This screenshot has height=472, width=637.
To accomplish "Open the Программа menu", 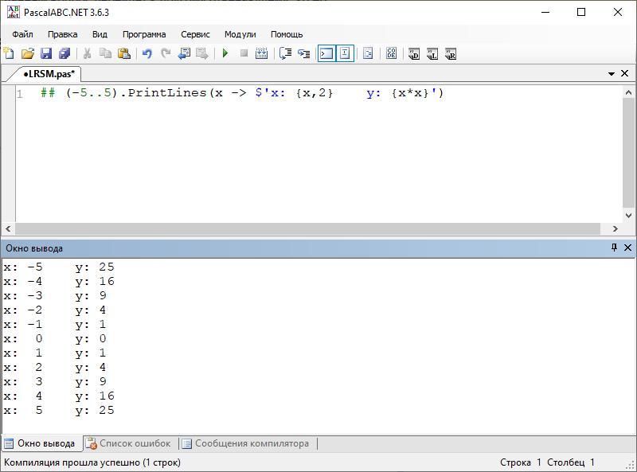I will tap(144, 34).
